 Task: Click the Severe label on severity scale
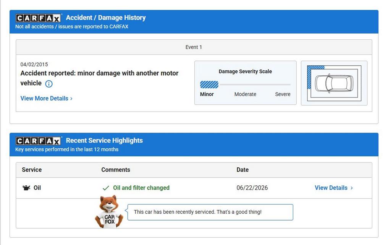(x=283, y=94)
